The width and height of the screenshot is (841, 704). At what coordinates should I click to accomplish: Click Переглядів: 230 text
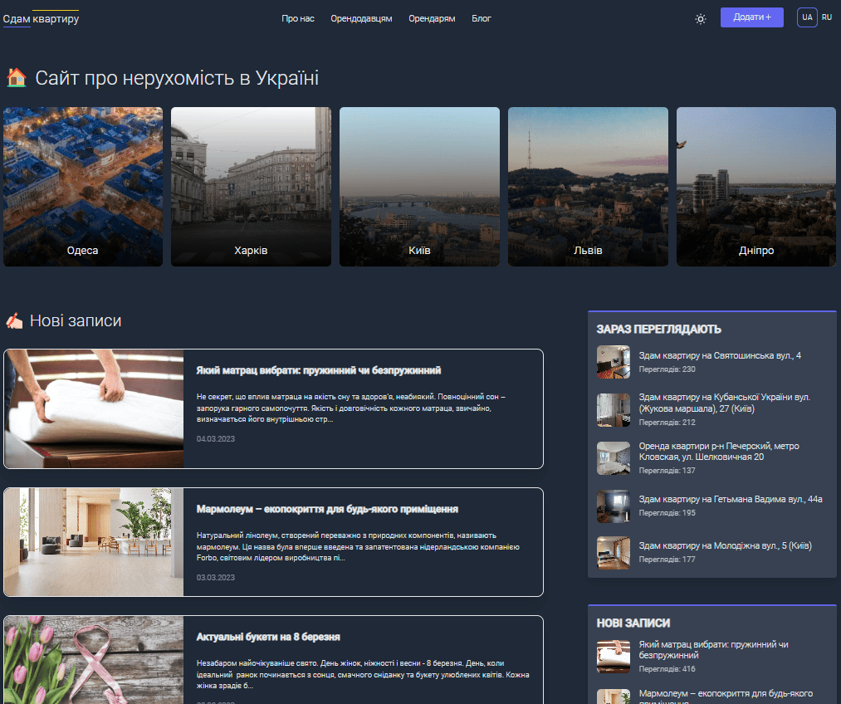[667, 369]
